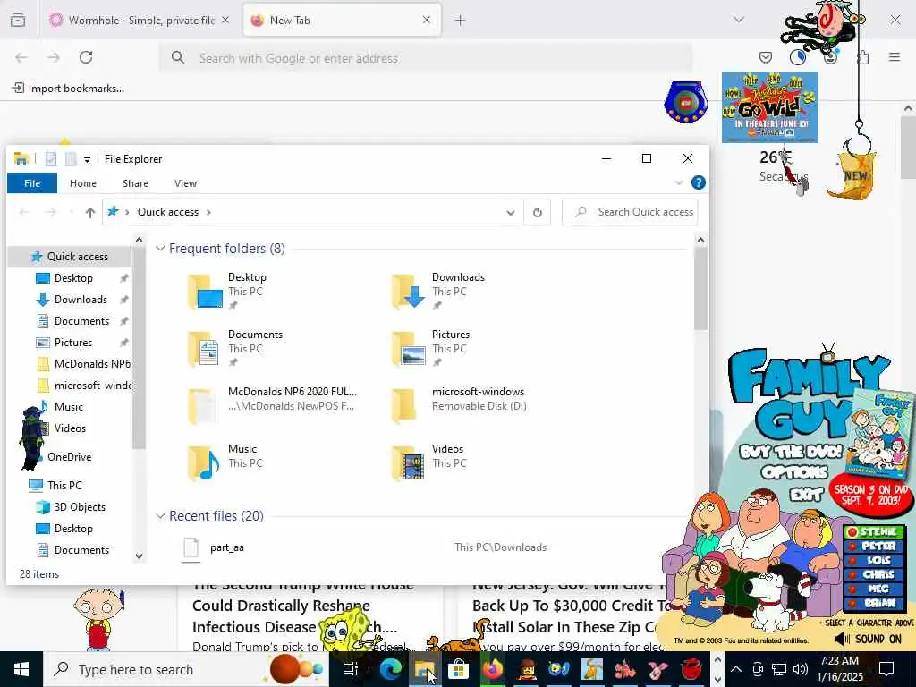Image resolution: width=916 pixels, height=687 pixels.
Task: Open Firefox View icon at top left
Action: (x=18, y=21)
